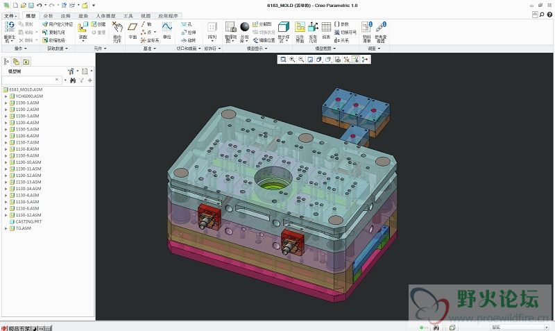Click the 编辑位置 (edit position) command
The height and width of the screenshot is (331, 555).
(264, 40)
